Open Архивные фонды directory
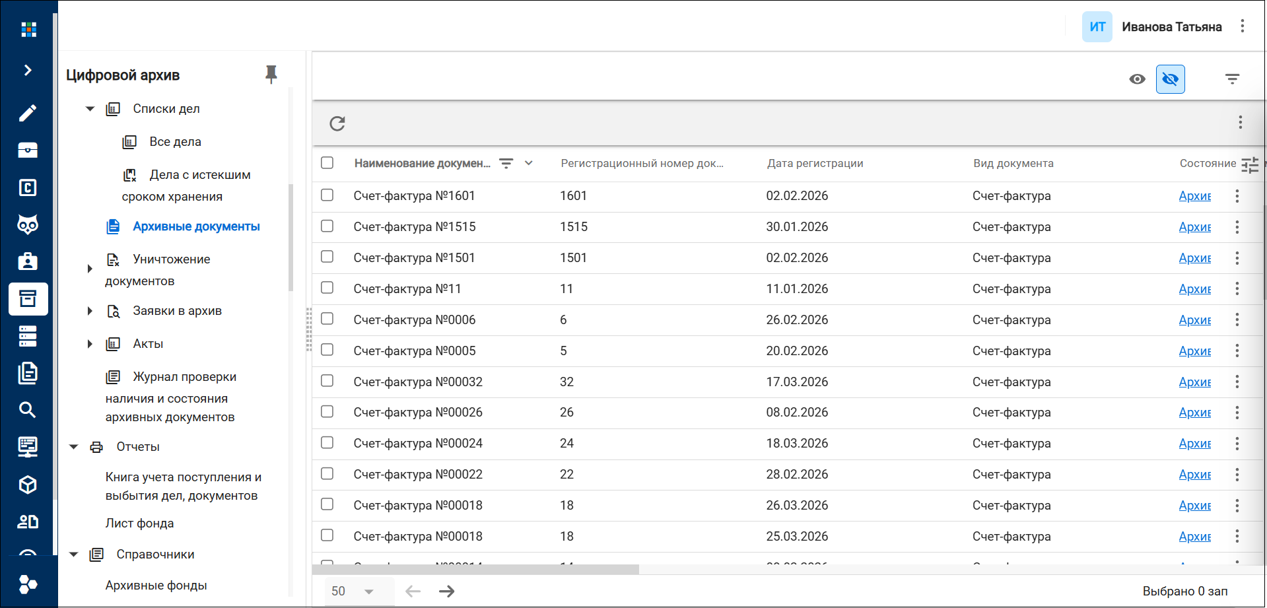 [x=156, y=586]
